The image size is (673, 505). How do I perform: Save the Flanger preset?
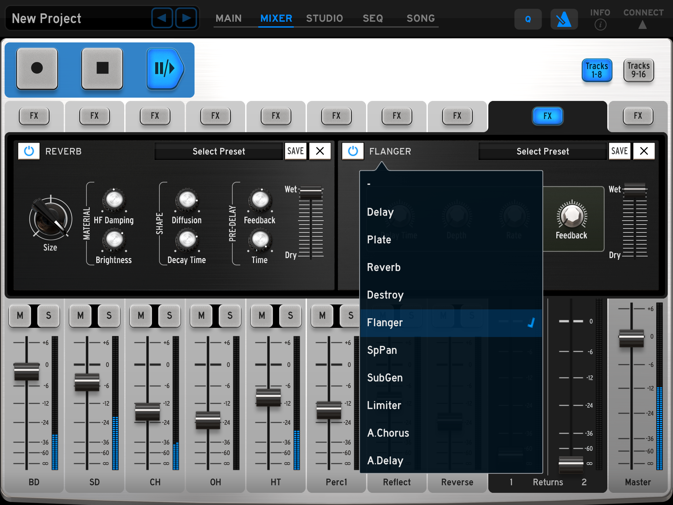(619, 151)
